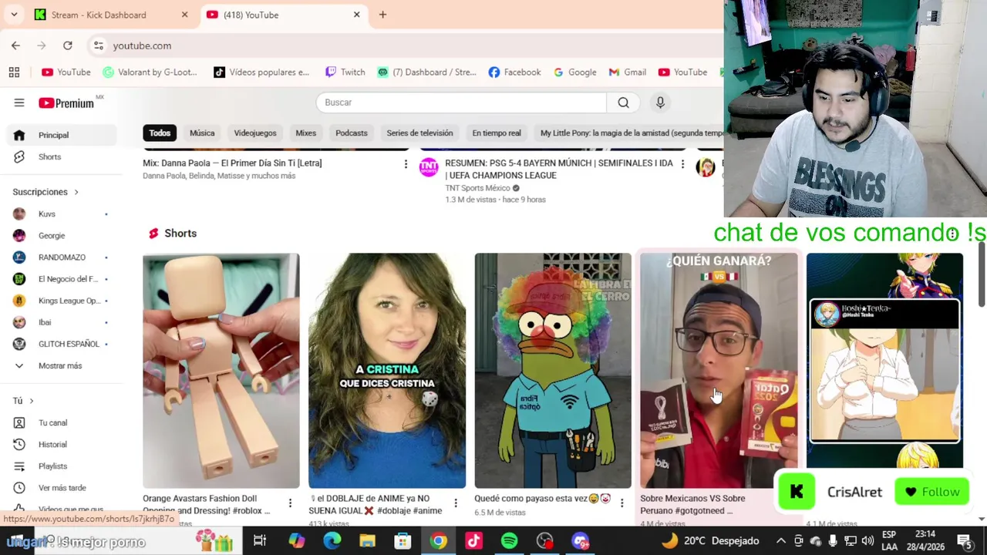This screenshot has width=987, height=555.
Task: Open File Explorer from taskbar
Action: 367,541
